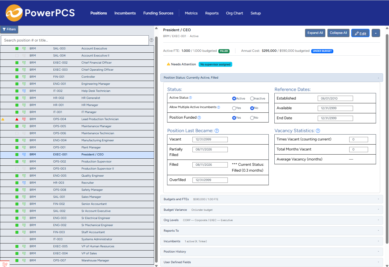Click help icon beside Position Last Became heading
The width and height of the screenshot is (389, 267).
pos(217,131)
